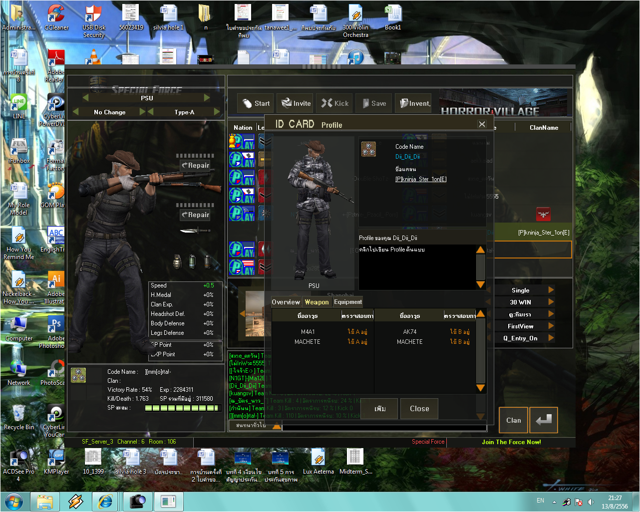Switch to the Weapon tab
The height and width of the screenshot is (512, 640).
(x=317, y=302)
